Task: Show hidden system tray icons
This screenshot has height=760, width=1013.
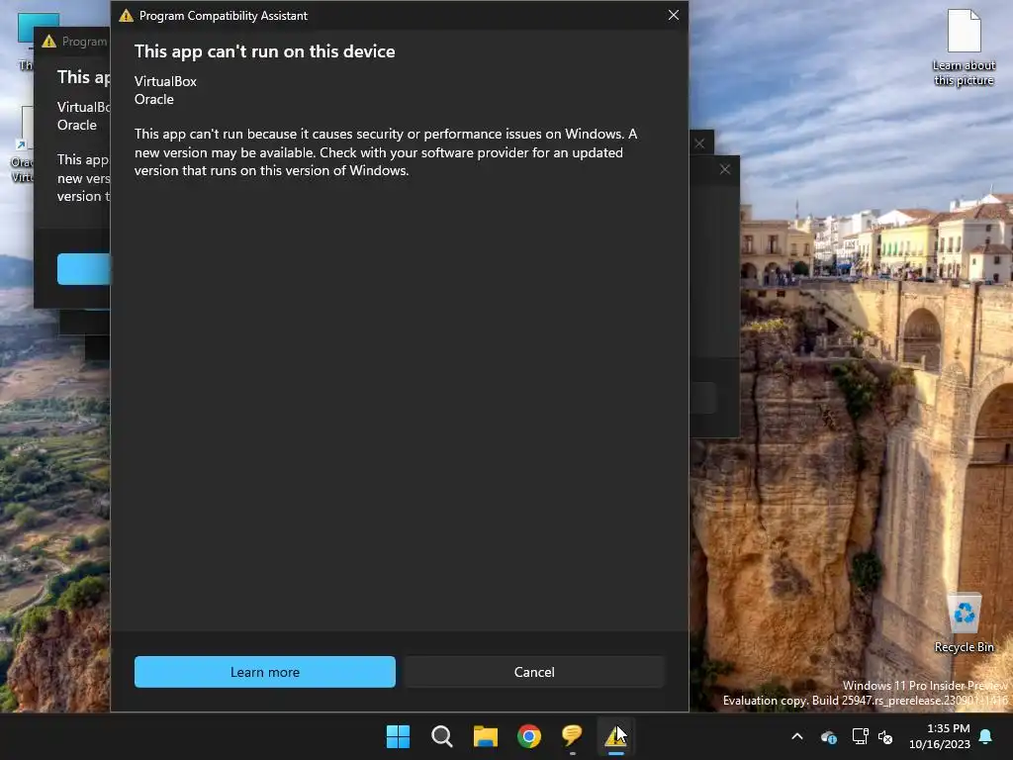Action: 797,736
